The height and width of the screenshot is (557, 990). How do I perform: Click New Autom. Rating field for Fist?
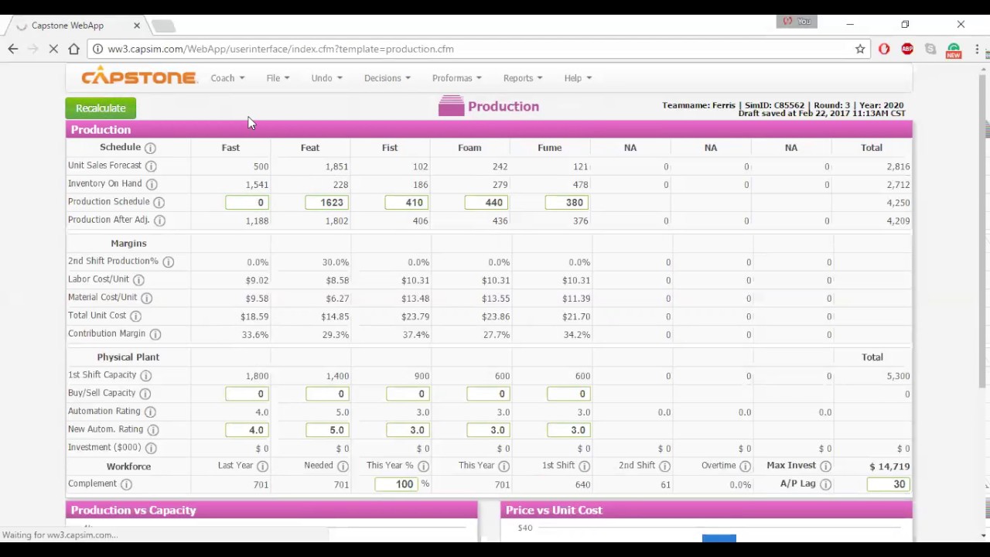pos(408,430)
